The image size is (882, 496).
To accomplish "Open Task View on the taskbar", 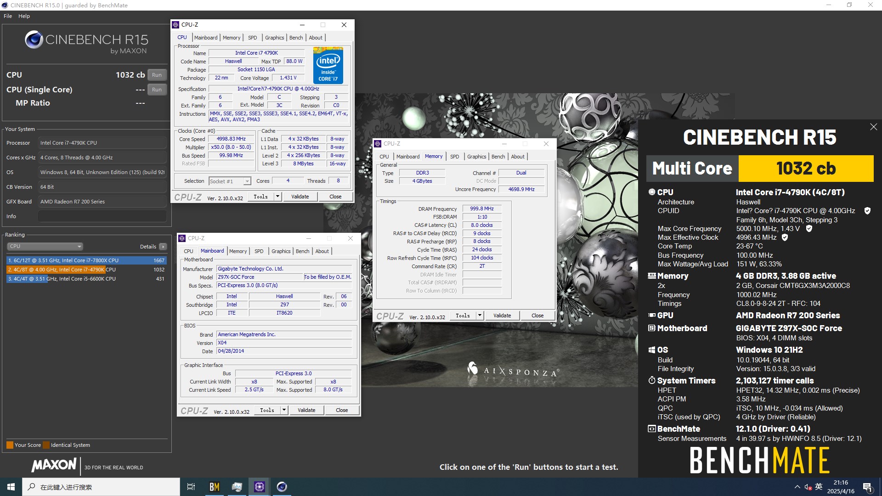I will 191,487.
